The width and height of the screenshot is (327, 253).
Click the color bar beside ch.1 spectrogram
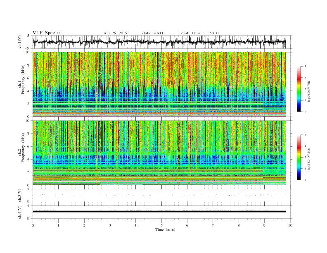299,89
